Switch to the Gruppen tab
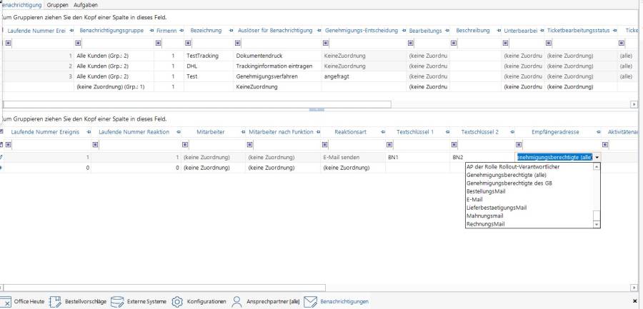Screen dimensions: 643x309 point(58,5)
